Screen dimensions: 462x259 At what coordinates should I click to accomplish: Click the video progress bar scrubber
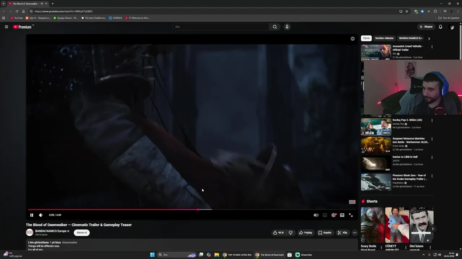(198, 209)
